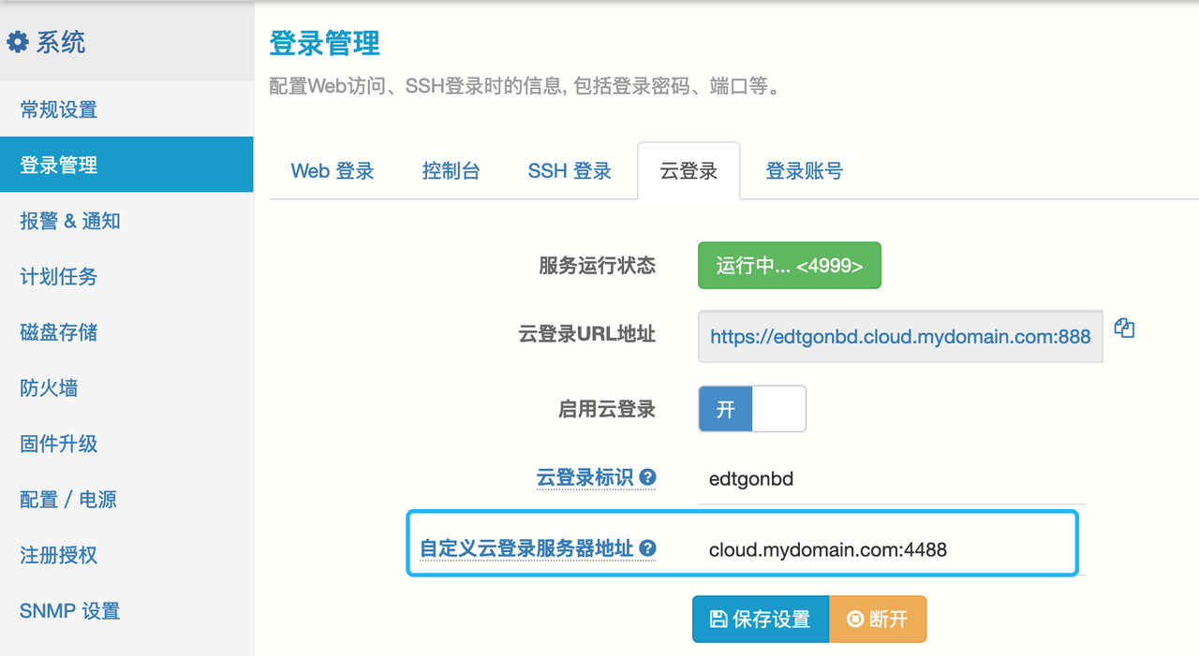Click the custom cloud server address field
Screen dimensions: 1199x656
pos(890,549)
